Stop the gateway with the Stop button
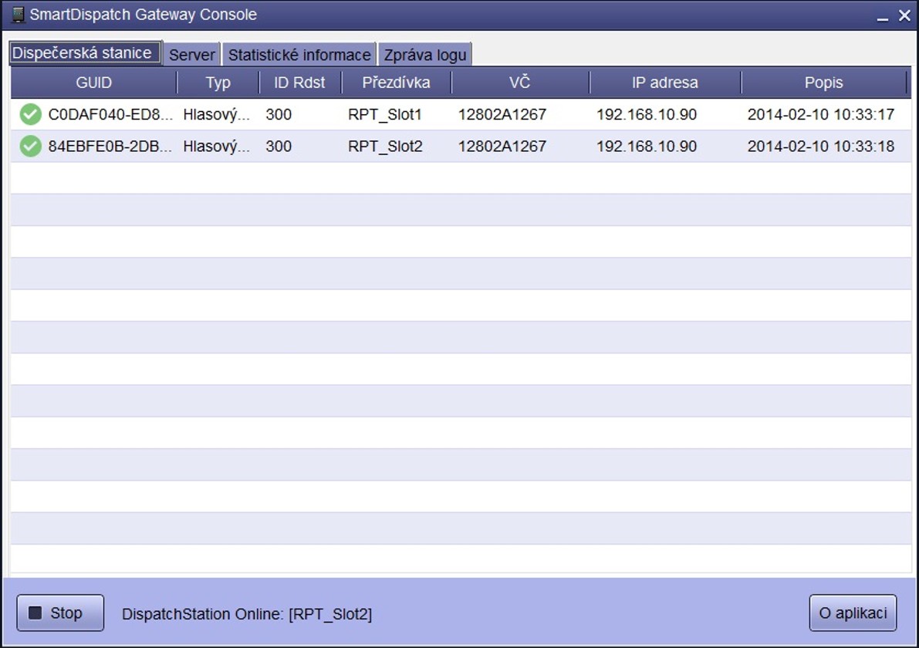 [60, 613]
